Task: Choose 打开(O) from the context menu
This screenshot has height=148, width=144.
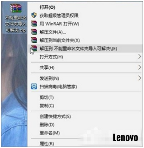Action: click(48, 7)
